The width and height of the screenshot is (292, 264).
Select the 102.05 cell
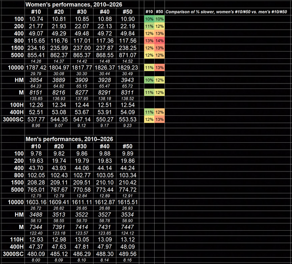pos(36,175)
